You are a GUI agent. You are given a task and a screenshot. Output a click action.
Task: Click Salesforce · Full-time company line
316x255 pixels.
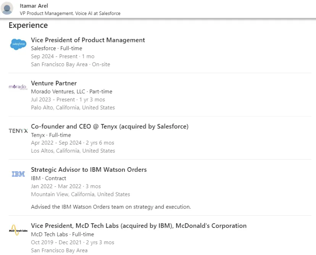56,48
